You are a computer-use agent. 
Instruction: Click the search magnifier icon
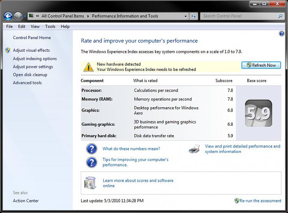coord(280,16)
